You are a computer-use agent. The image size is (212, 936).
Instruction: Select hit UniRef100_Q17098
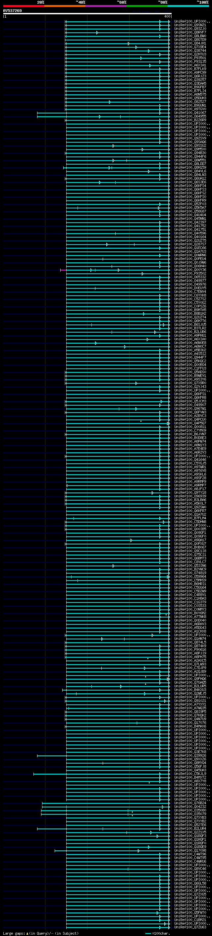pos(190,851)
